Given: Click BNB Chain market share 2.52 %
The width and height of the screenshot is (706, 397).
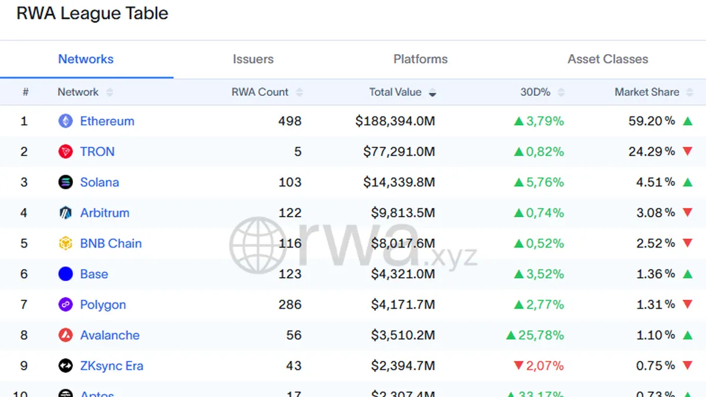Looking at the screenshot, I should [x=655, y=243].
